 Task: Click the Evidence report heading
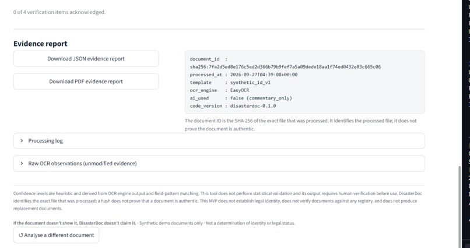point(40,44)
